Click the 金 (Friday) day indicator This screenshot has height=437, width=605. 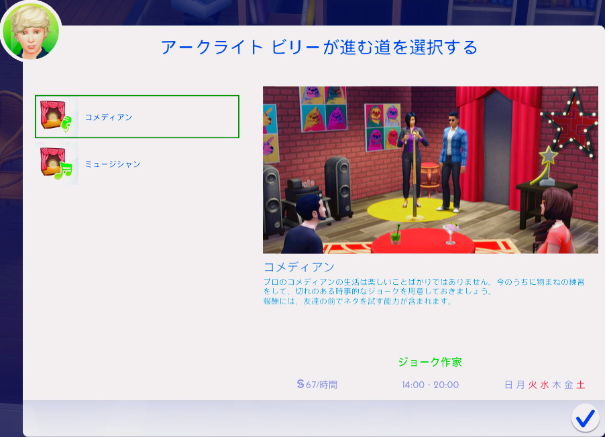click(568, 385)
